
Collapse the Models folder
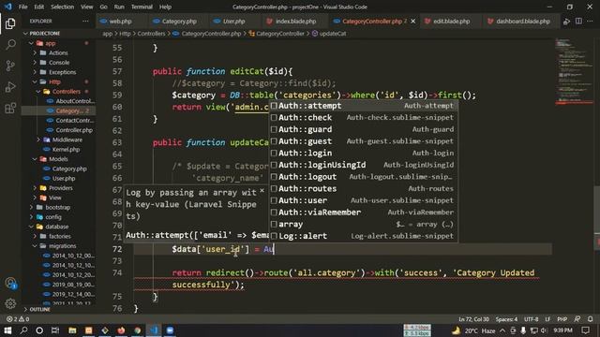(x=58, y=159)
